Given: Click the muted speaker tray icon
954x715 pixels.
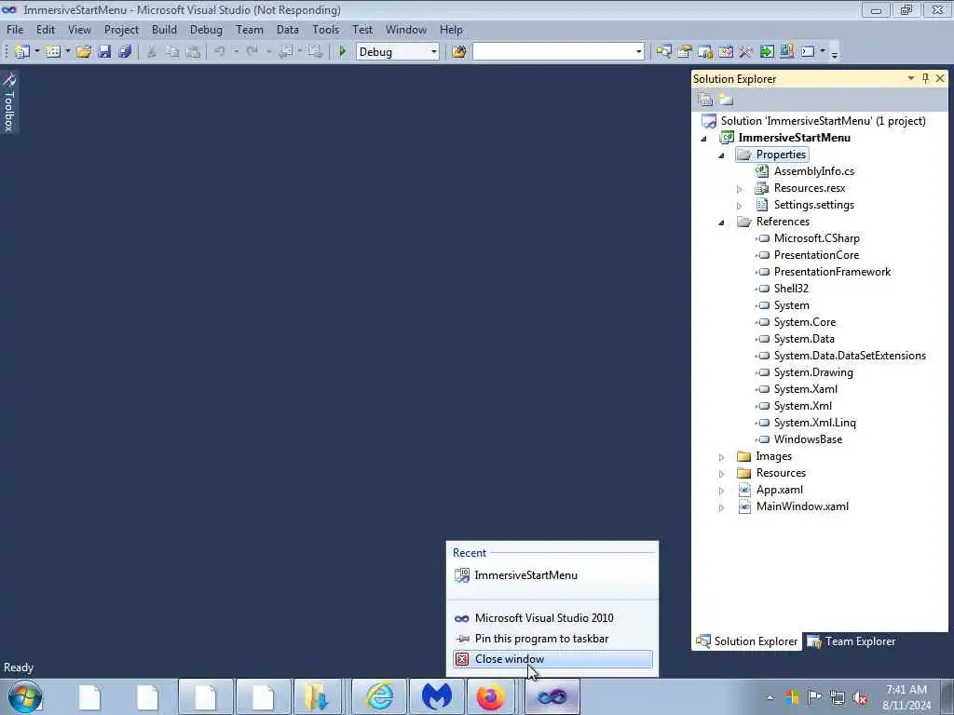Looking at the screenshot, I should click(860, 697).
